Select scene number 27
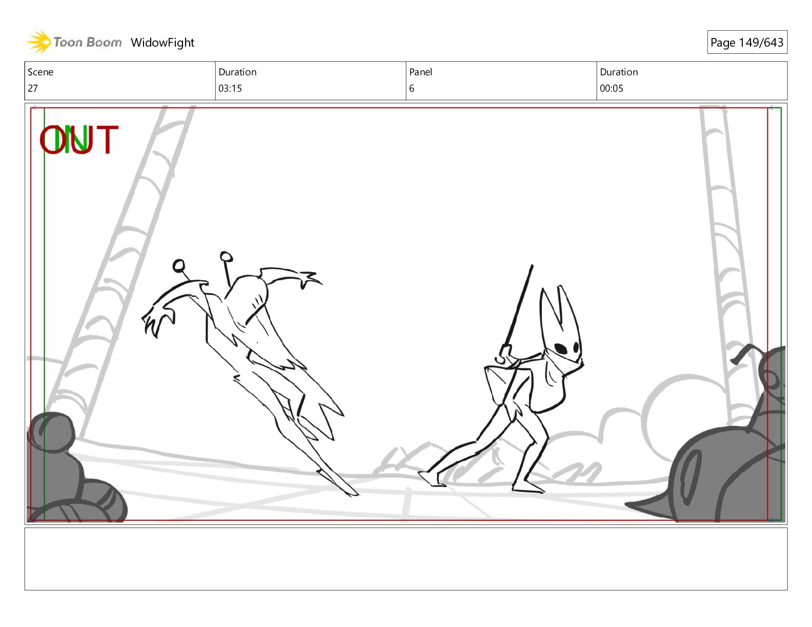 (x=33, y=88)
